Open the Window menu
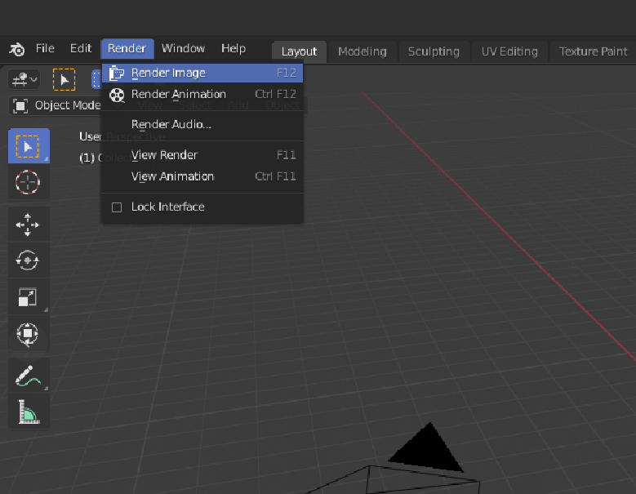 [x=183, y=48]
